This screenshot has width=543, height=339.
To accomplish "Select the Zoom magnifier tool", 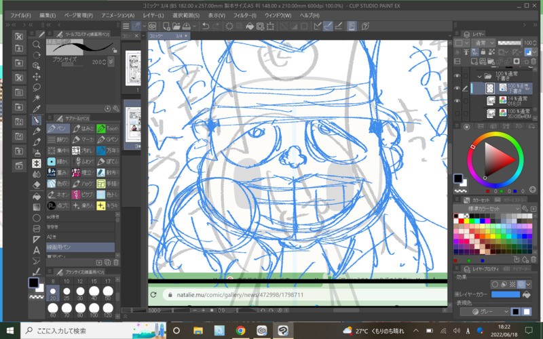I will pos(37,44).
